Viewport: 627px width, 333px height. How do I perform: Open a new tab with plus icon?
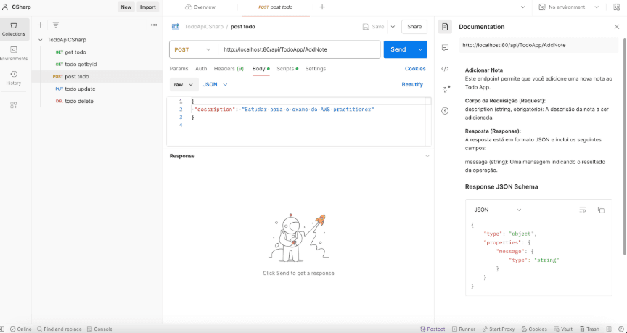(322, 7)
